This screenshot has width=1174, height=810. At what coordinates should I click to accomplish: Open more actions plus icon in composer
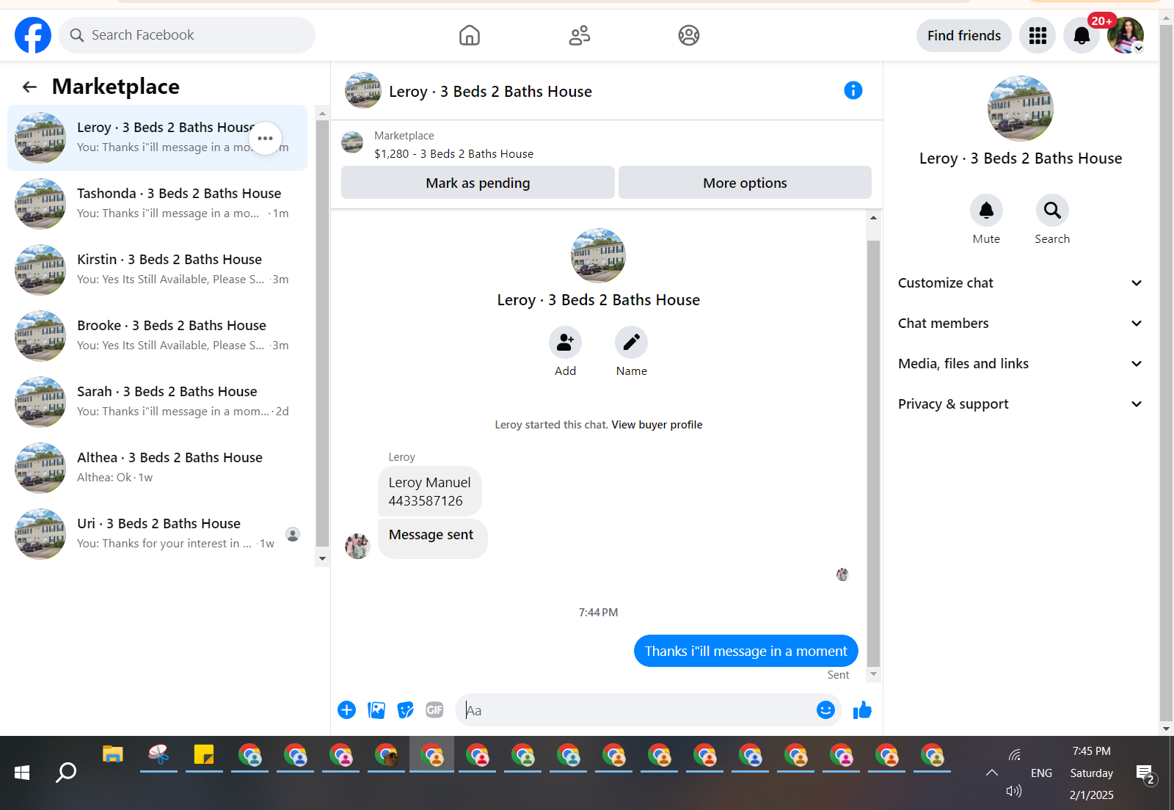[x=346, y=709]
